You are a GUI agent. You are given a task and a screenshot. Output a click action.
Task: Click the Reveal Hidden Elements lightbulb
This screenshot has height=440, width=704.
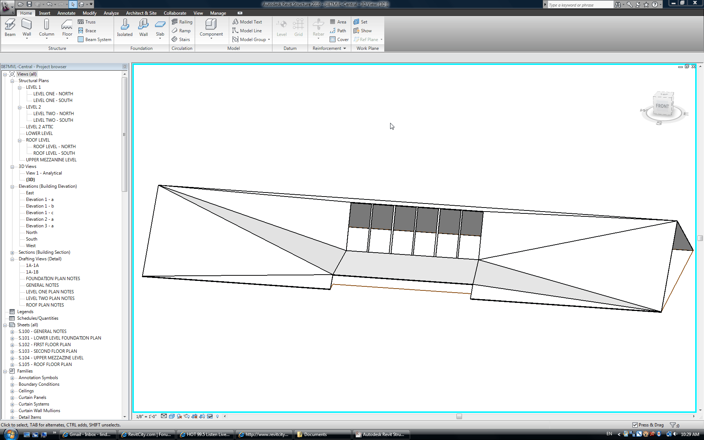coord(217,416)
